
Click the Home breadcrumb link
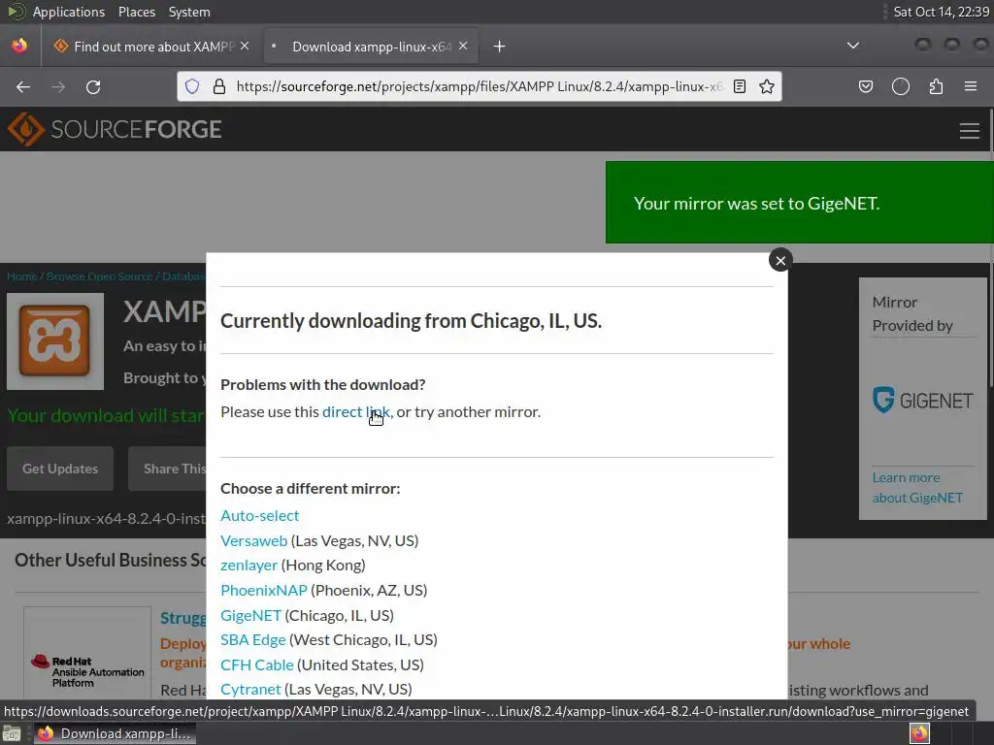point(21,276)
